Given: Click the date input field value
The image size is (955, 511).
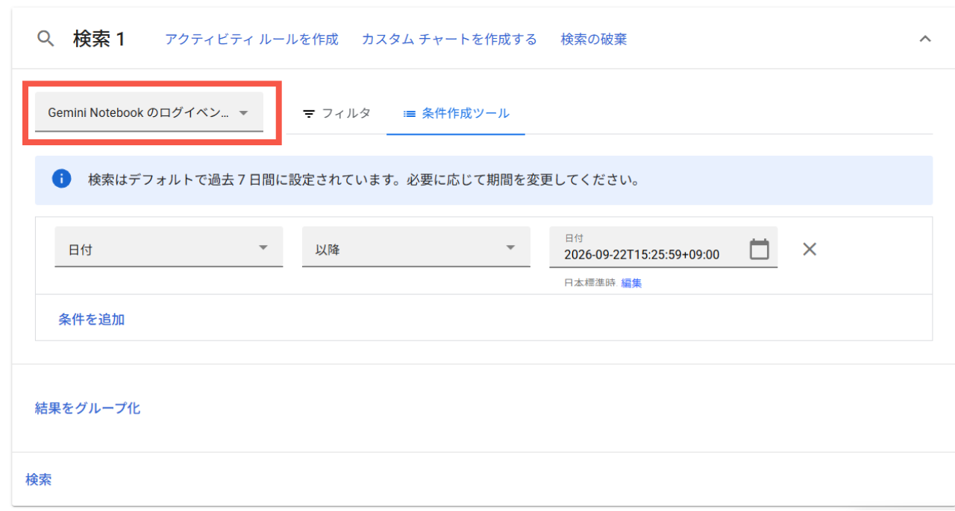Looking at the screenshot, I should [x=642, y=255].
